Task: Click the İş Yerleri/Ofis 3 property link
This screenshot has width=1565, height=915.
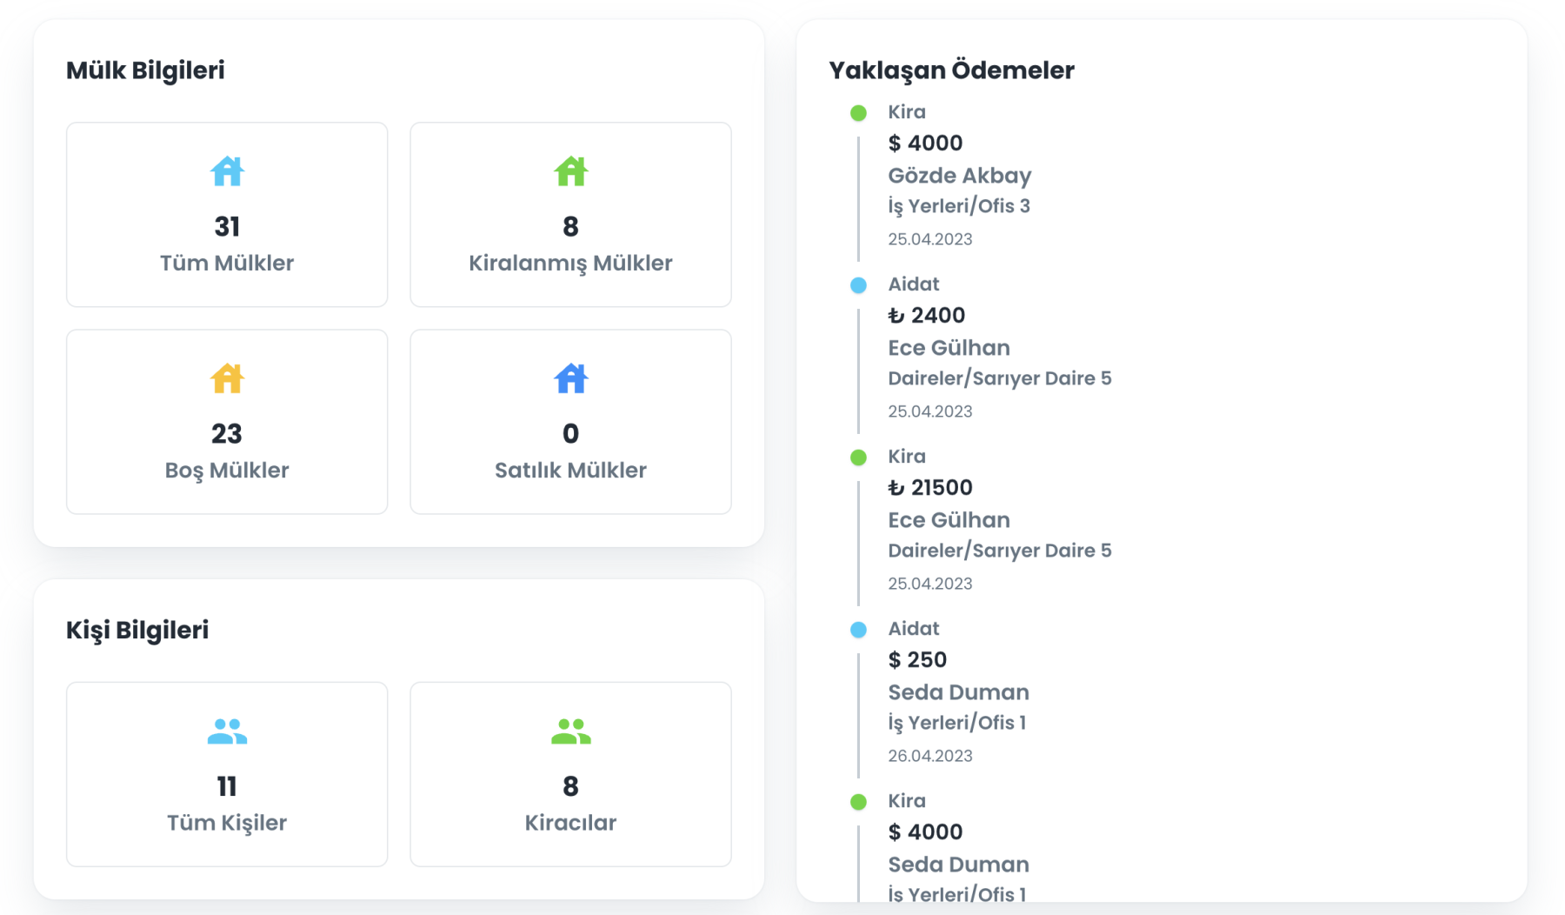Action: pyautogui.click(x=959, y=206)
